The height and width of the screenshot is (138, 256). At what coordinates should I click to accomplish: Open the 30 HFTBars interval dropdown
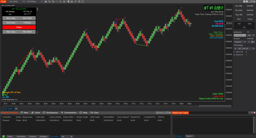(x=34, y=2)
